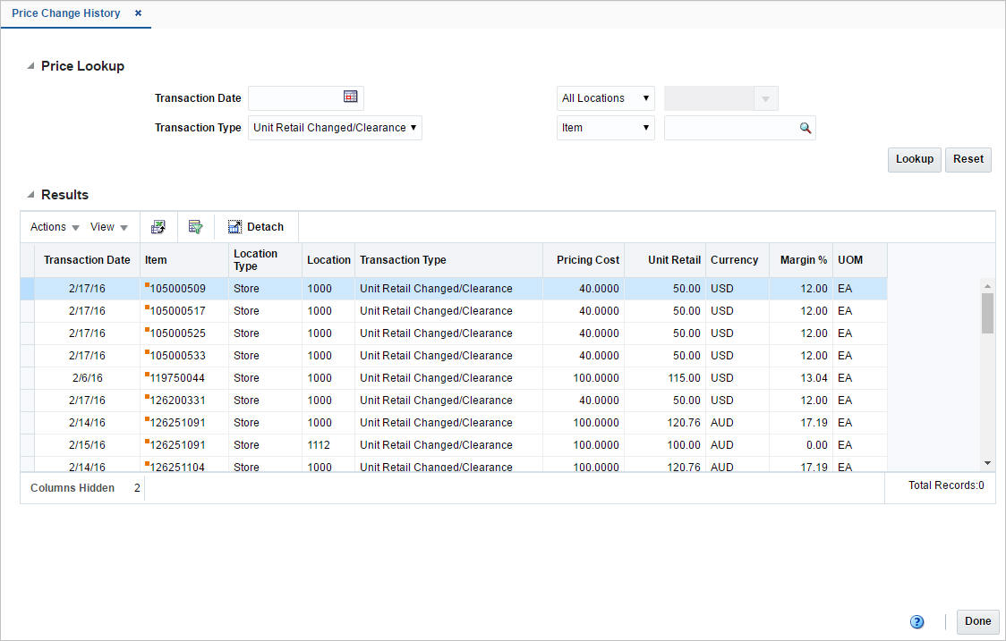Click in the Transaction Date input field

295,98
